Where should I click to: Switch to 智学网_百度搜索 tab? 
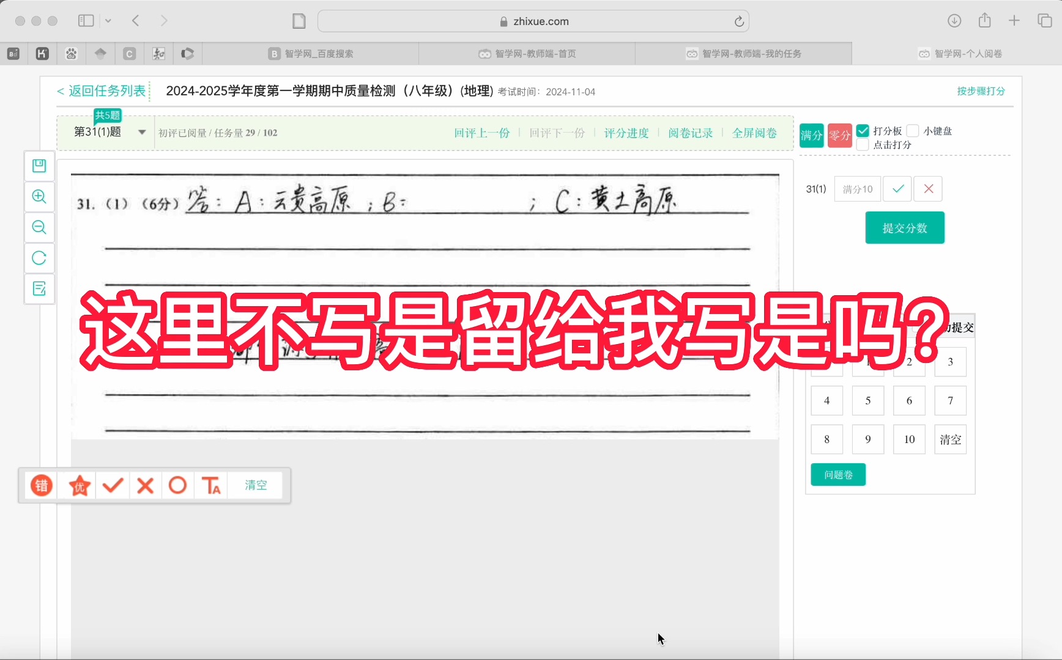[x=311, y=54]
